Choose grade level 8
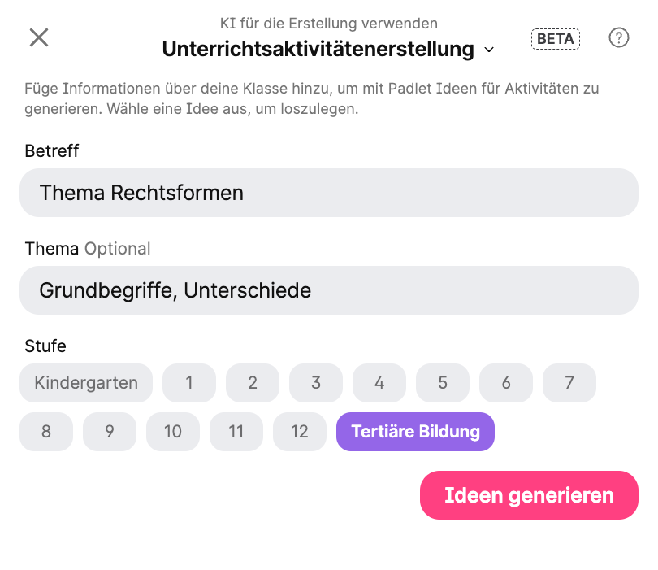 coord(46,432)
